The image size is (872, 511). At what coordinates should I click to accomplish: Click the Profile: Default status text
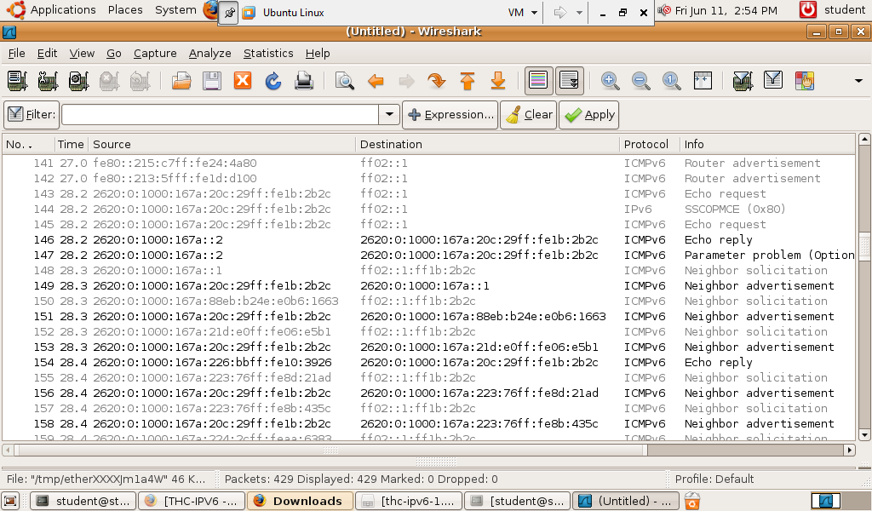pyautogui.click(x=714, y=479)
